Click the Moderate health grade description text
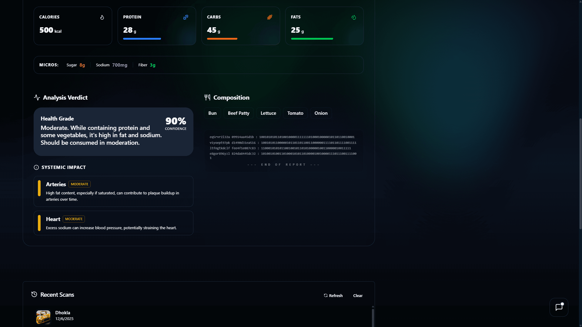This screenshot has width=582, height=327. (101, 135)
